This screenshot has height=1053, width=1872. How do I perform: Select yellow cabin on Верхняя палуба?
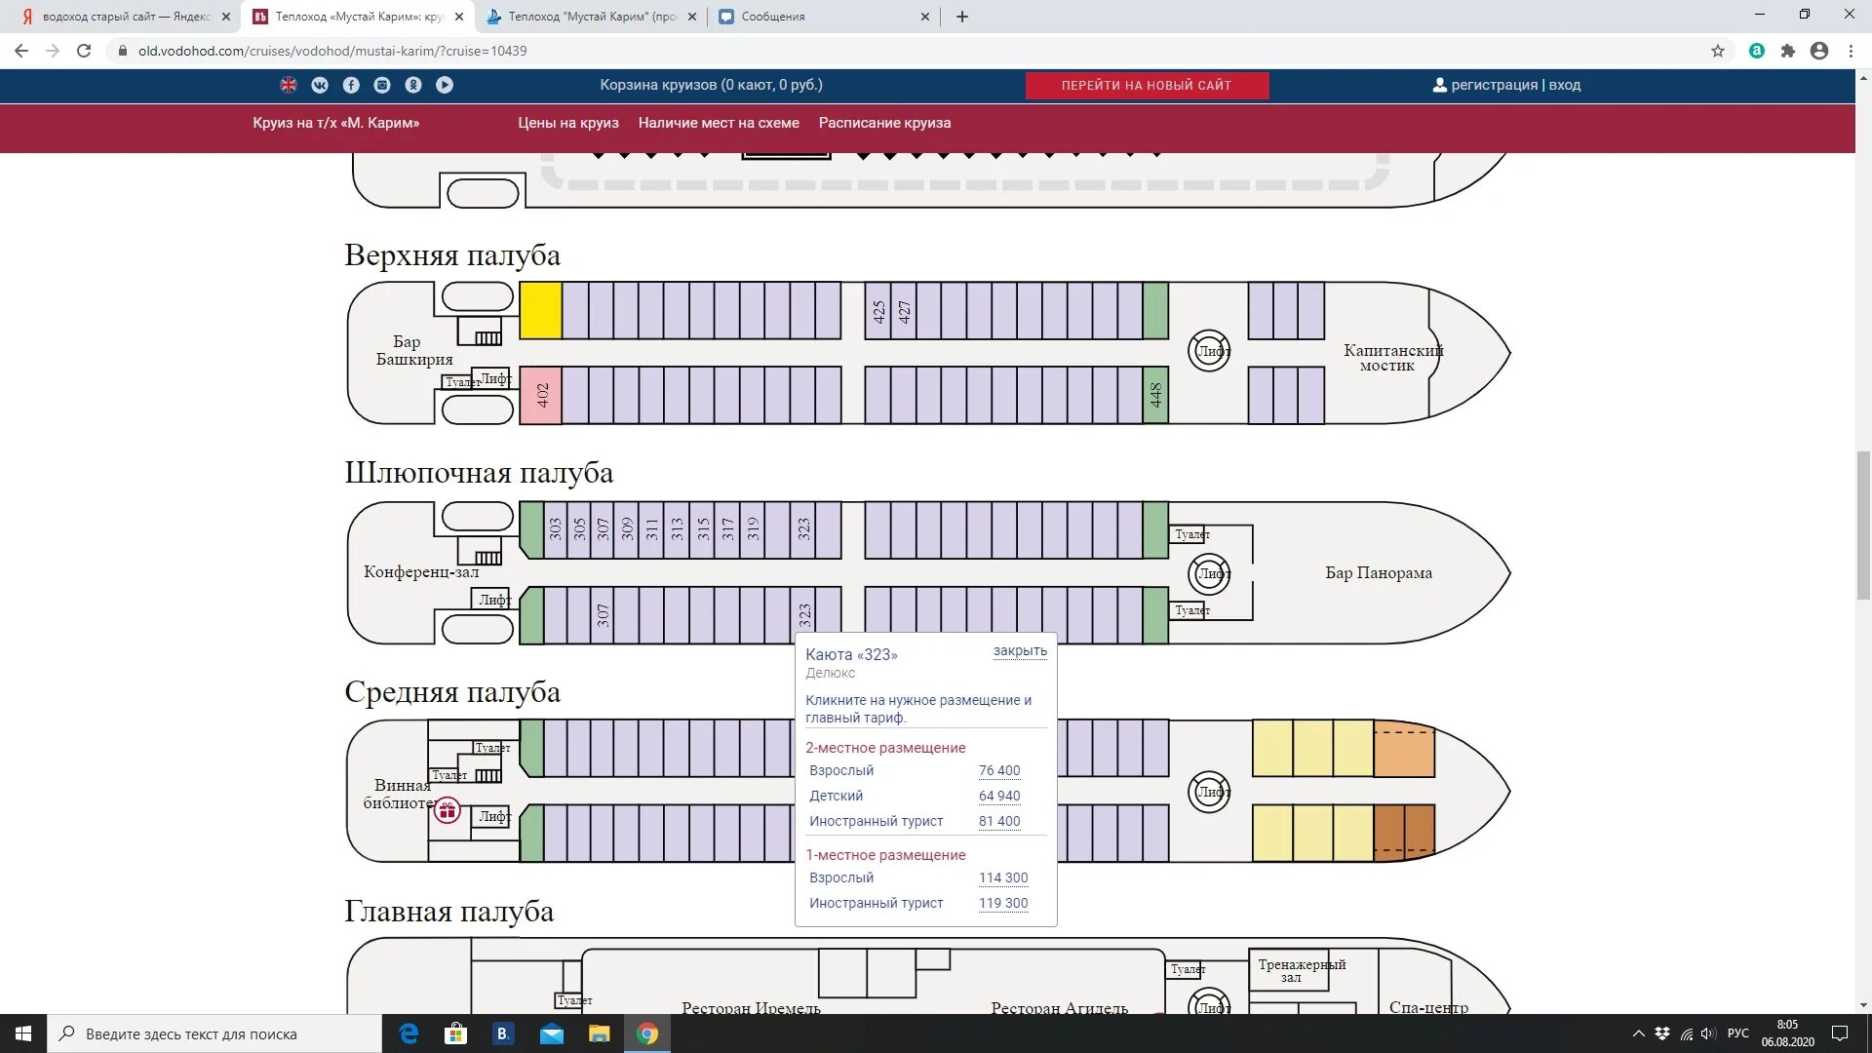(540, 310)
